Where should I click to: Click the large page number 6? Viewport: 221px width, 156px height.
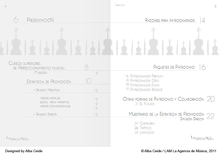point(16,20)
